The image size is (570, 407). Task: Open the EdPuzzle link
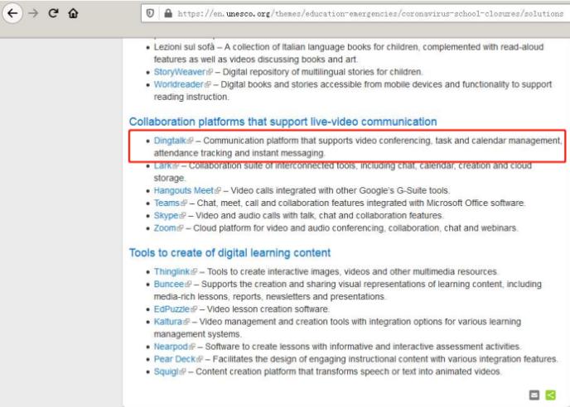pyautogui.click(x=171, y=309)
